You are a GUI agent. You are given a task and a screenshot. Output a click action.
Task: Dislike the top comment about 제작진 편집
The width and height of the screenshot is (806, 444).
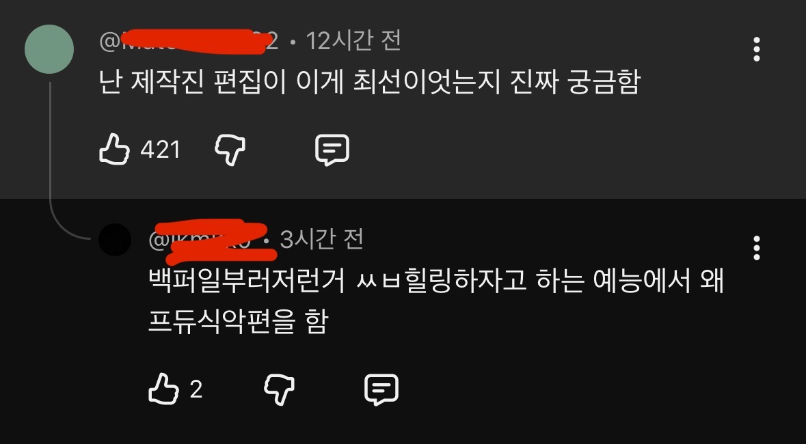229,150
